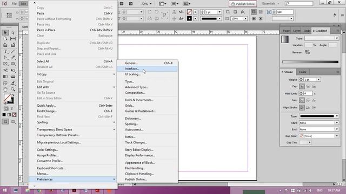Choose Units & Increments... preference
Image resolution: width=346 pixels, height=194 pixels.
click(147, 100)
